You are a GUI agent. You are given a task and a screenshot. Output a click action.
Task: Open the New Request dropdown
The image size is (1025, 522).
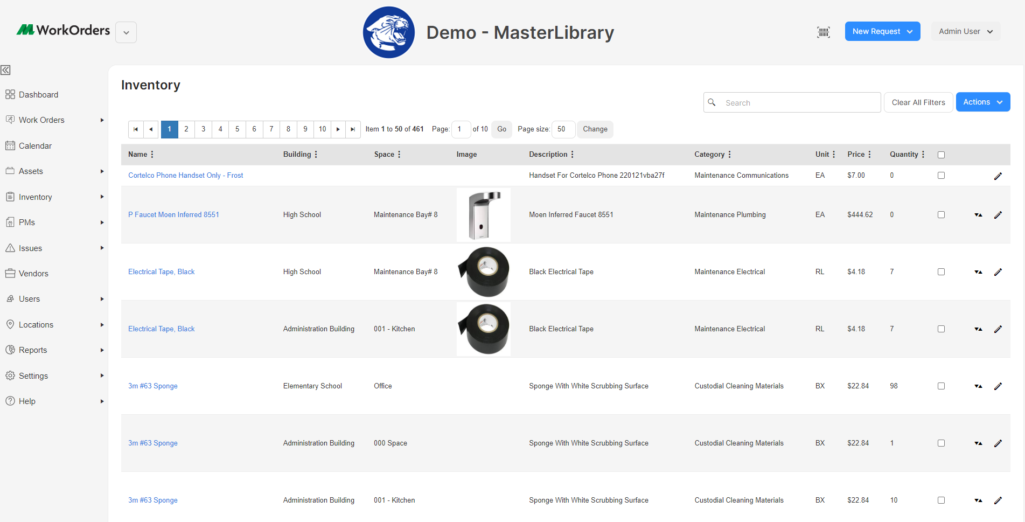pos(882,31)
